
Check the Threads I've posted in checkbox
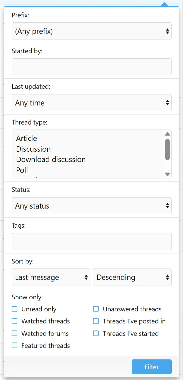[x=96, y=321]
